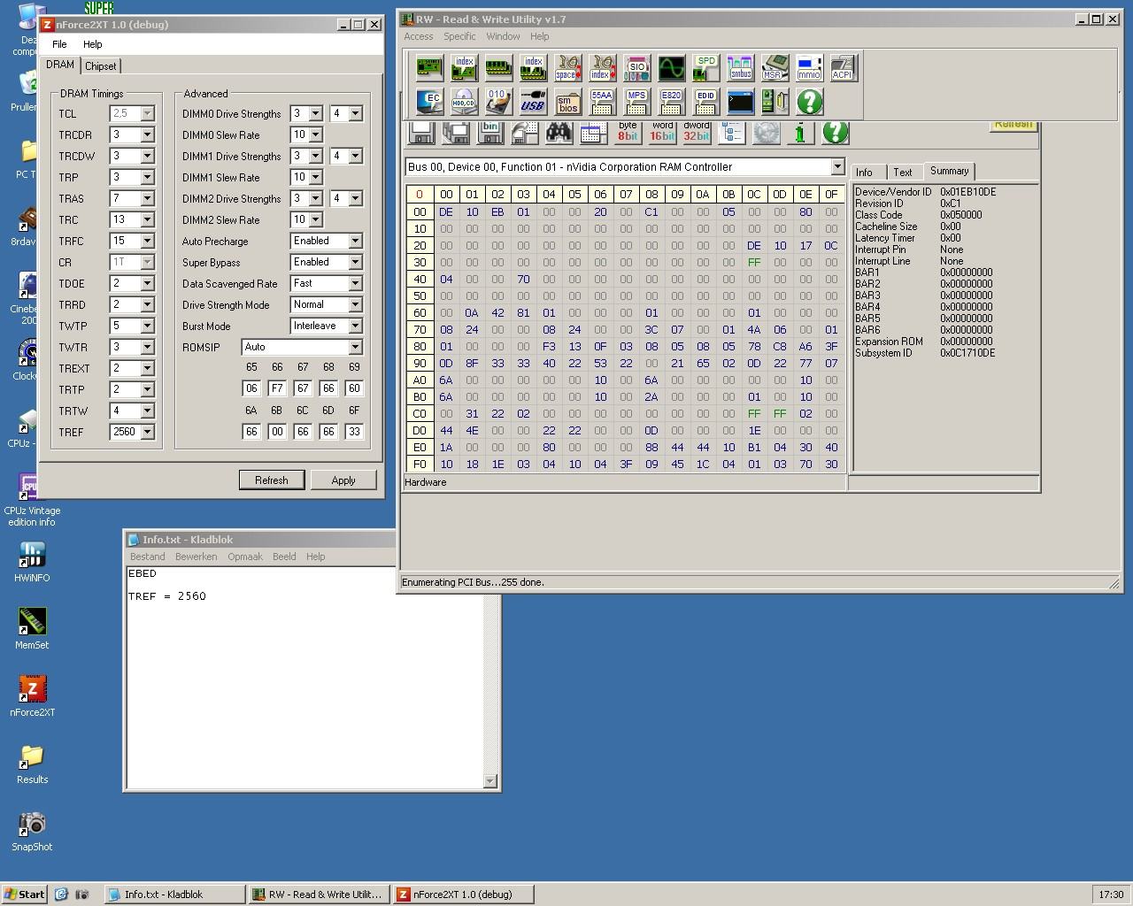Open the SPD memory tool icon
Screen dimensions: 1133x906
pyautogui.click(x=705, y=68)
